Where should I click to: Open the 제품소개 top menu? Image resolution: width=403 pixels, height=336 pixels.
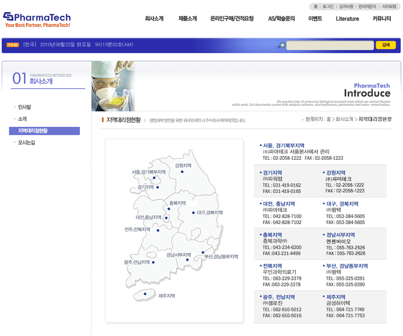tap(188, 18)
